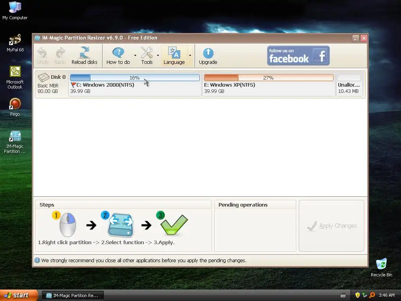401x301 pixels.
Task: Click the 39.99 GB size under E:
Action: pos(214,91)
